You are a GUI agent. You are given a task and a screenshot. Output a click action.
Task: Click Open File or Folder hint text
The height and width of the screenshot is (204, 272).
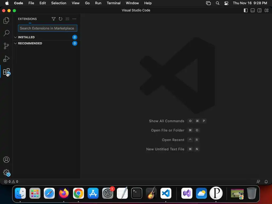[x=168, y=130]
